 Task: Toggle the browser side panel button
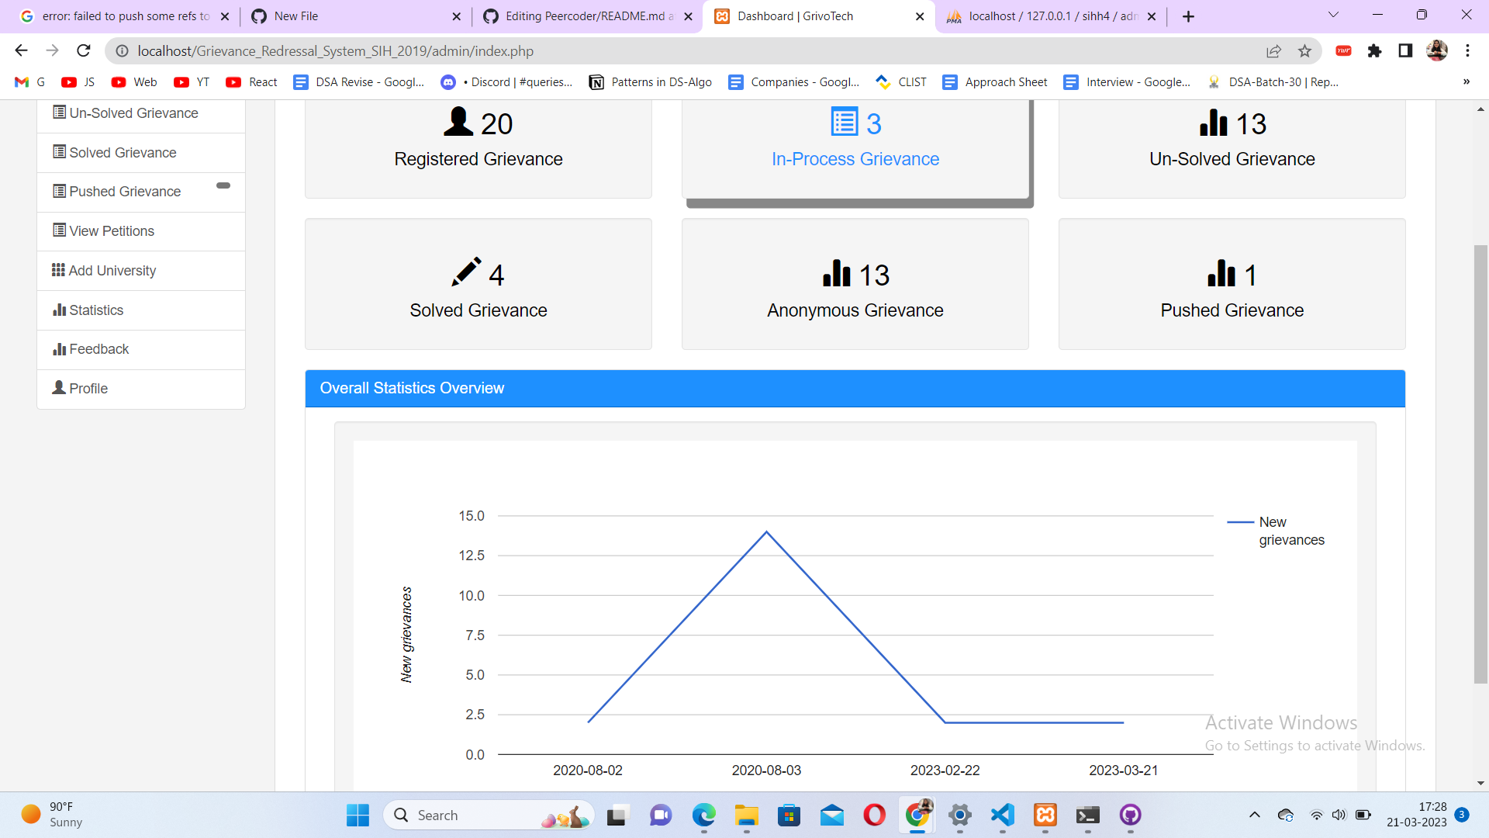coord(1404,51)
